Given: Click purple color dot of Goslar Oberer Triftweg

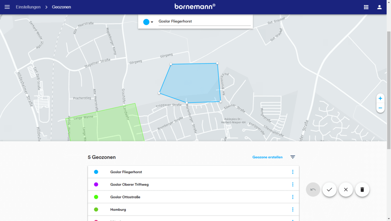Looking at the screenshot, I should (x=96, y=184).
